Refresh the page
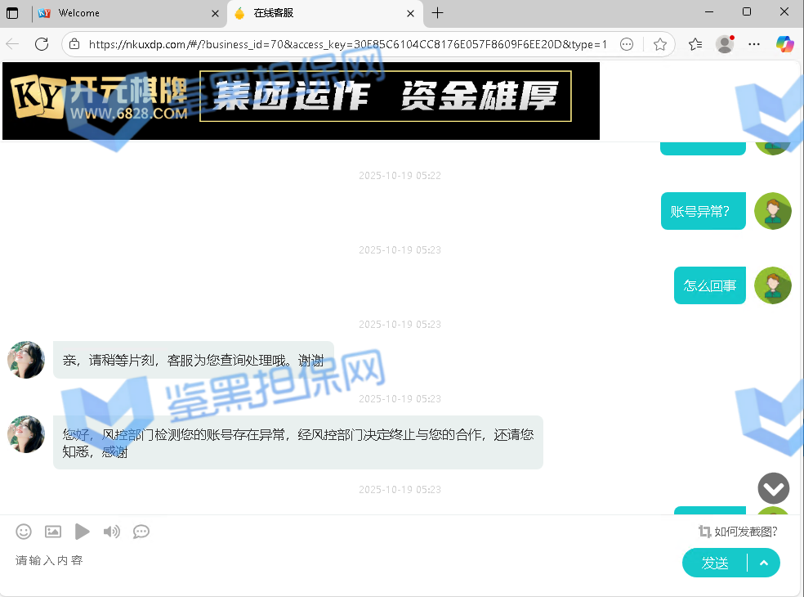804x597 pixels. [42, 44]
